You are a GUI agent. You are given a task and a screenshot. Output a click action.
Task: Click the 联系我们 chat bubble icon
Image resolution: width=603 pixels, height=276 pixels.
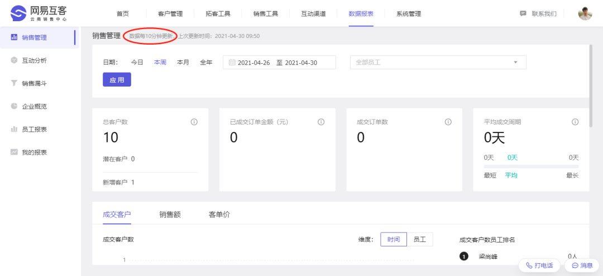click(x=523, y=13)
